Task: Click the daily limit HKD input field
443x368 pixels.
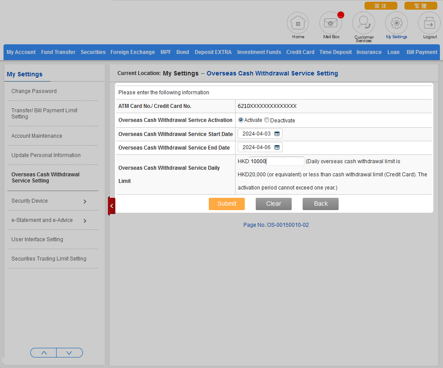Action: click(x=276, y=161)
